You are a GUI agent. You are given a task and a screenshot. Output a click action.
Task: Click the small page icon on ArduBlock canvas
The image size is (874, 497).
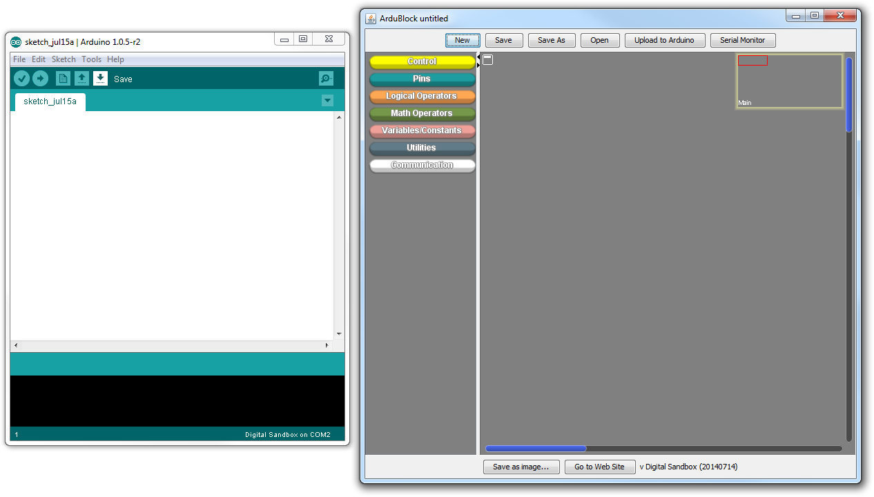[x=487, y=60]
